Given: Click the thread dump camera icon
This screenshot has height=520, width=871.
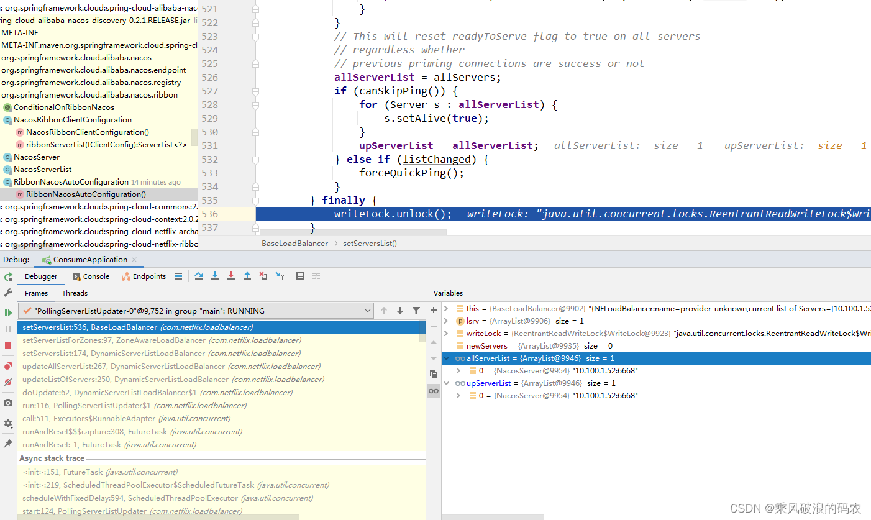Looking at the screenshot, I should coord(8,403).
